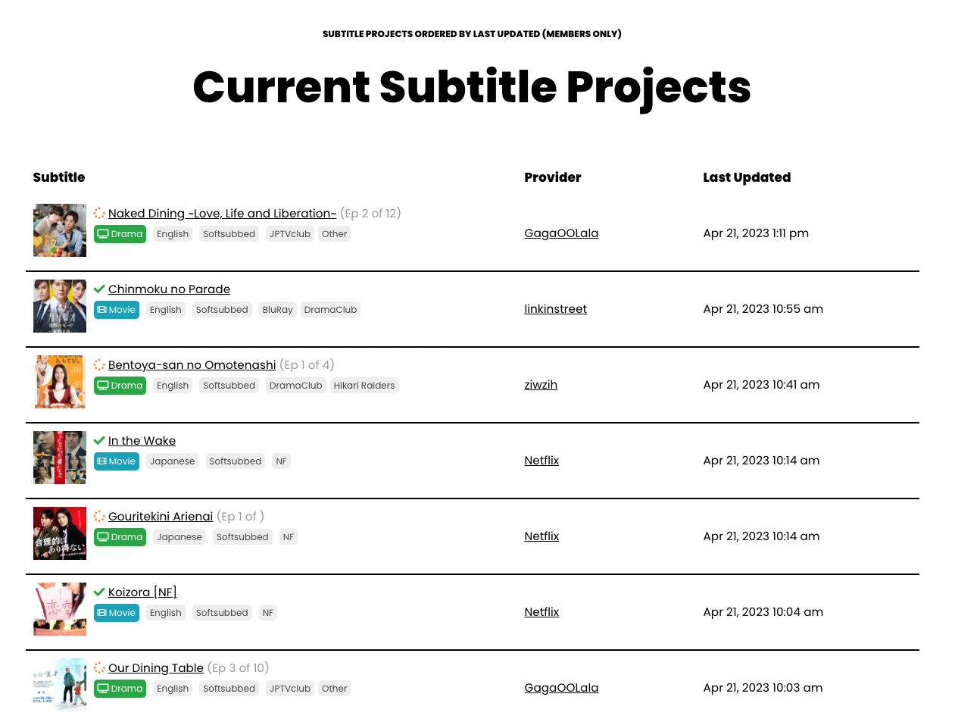Open the Koizora poster thumbnail
This screenshot has height=722, width=955.
pyautogui.click(x=60, y=609)
